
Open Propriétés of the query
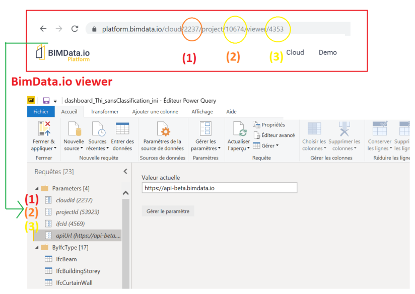click(269, 125)
